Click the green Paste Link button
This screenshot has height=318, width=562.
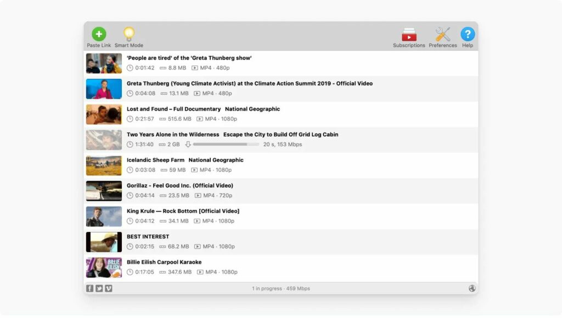[99, 34]
